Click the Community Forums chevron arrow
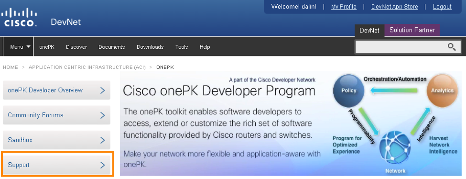Viewport: 466px width, 179px height. [103, 115]
